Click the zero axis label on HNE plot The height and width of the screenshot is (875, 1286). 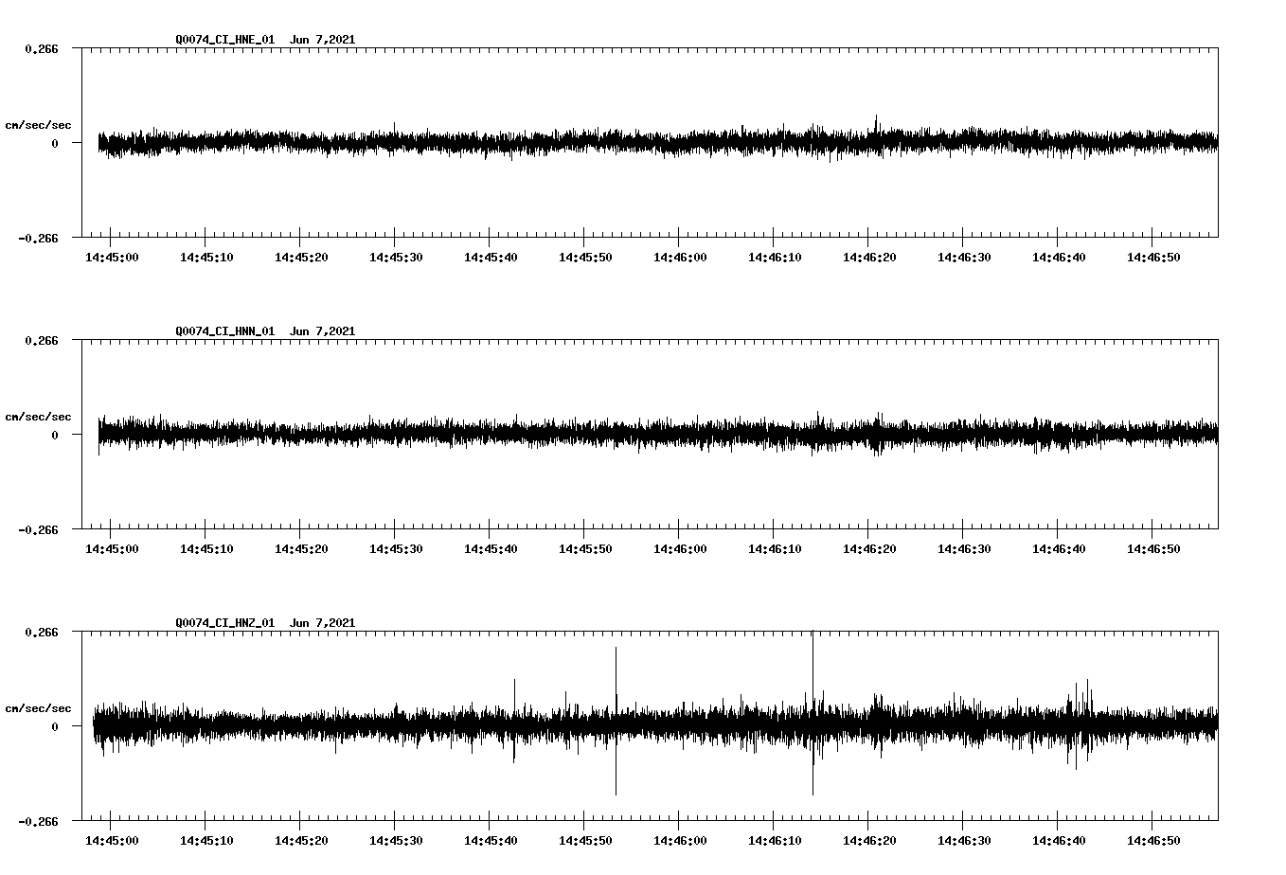coord(55,144)
